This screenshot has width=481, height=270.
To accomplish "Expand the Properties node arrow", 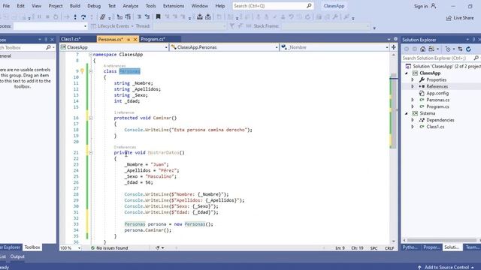I will [413, 79].
